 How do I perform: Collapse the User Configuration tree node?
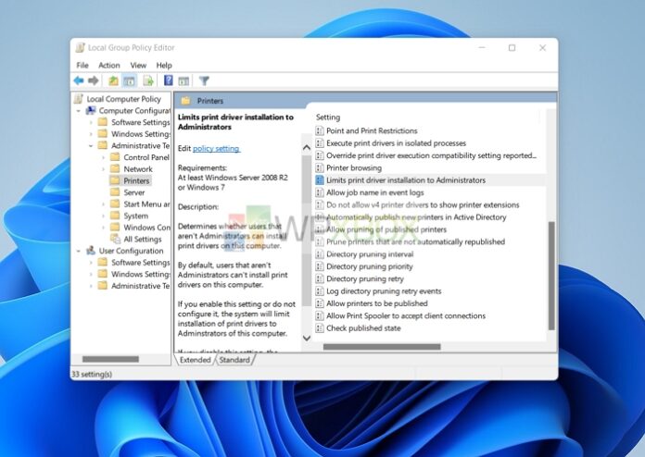79,251
